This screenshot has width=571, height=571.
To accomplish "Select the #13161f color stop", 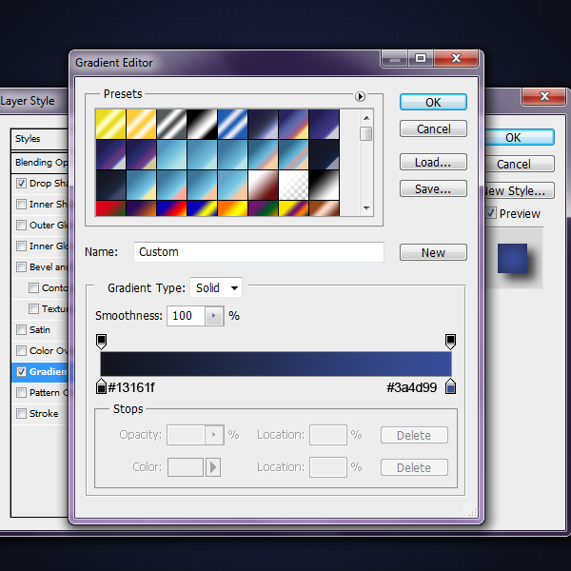I will pyautogui.click(x=101, y=386).
